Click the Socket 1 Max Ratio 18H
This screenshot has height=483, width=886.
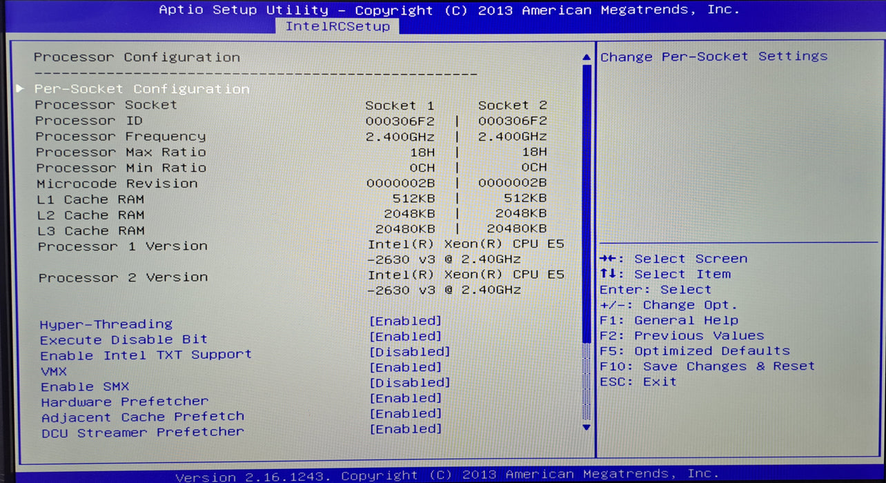422,152
